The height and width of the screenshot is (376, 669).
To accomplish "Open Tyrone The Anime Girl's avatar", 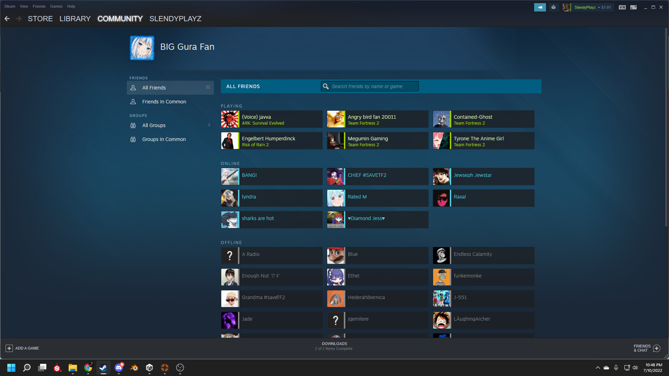I will pos(442,141).
